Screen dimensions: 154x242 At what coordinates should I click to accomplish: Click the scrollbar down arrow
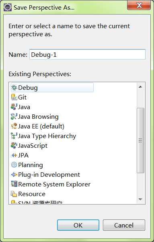coord(140,199)
